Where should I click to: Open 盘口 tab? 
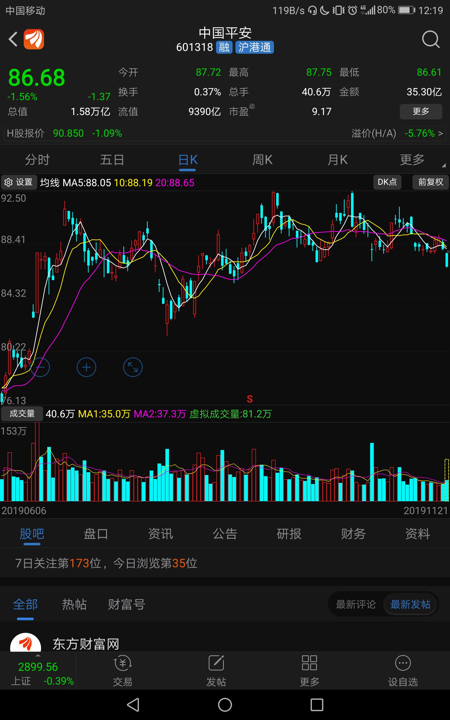[x=96, y=534]
